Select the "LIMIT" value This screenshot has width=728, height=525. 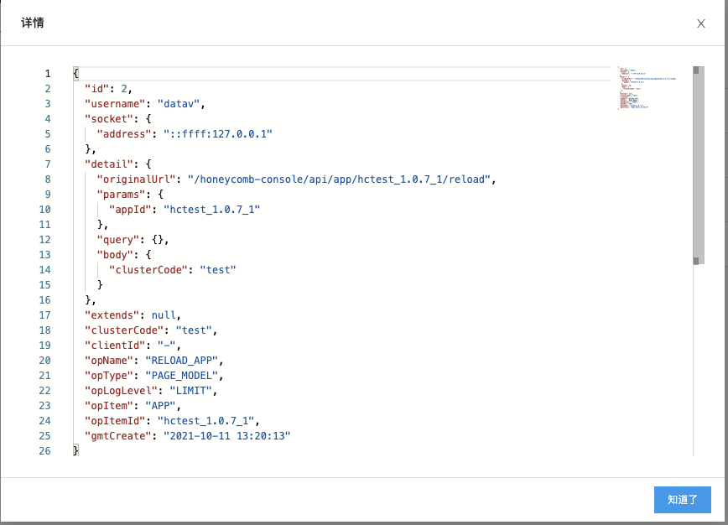(191, 390)
